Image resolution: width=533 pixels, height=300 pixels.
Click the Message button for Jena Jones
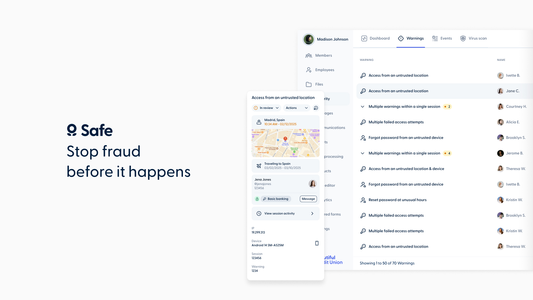coord(308,199)
